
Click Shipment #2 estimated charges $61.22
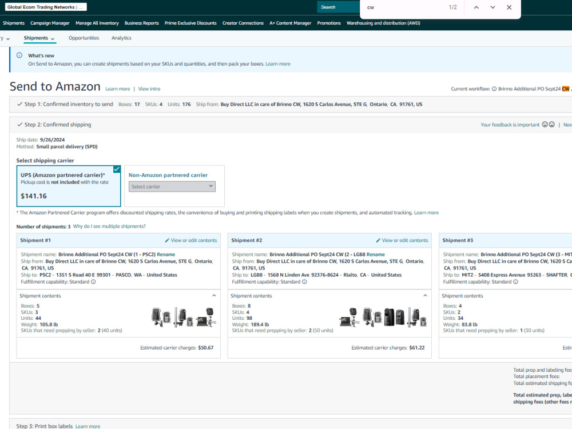[417, 348]
